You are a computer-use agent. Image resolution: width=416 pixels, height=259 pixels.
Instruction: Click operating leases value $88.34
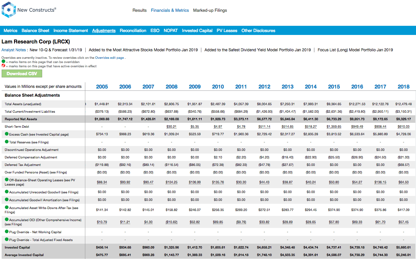[x=102, y=182]
